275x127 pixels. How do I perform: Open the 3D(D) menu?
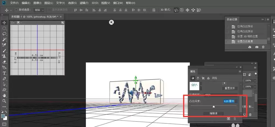[95, 3]
